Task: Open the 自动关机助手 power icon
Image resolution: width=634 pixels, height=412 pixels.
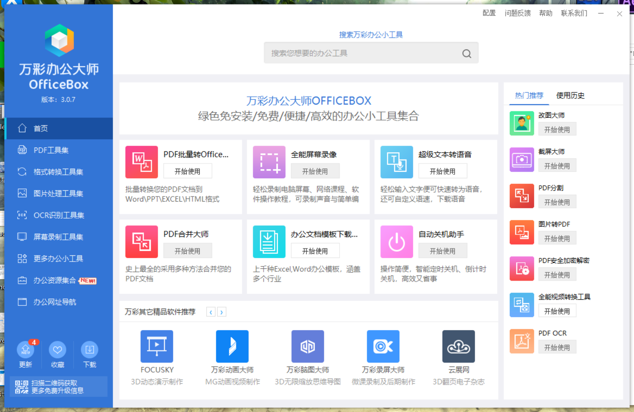Action: pyautogui.click(x=397, y=242)
